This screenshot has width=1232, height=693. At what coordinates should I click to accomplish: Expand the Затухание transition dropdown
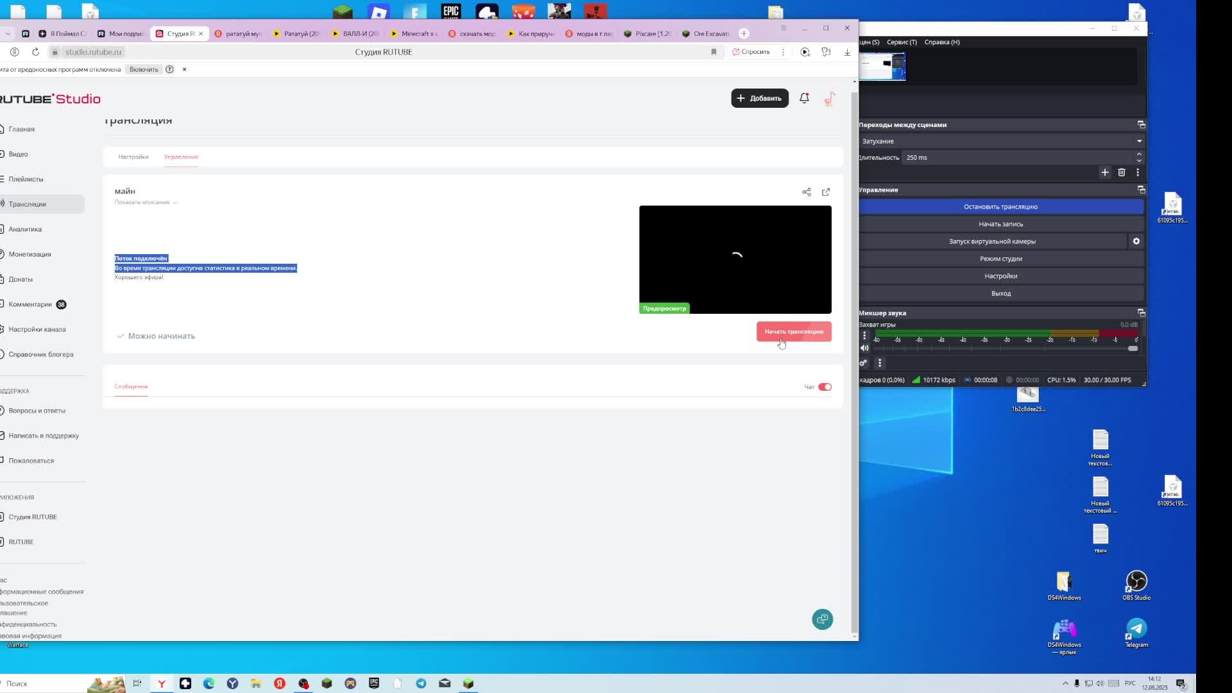(x=1139, y=141)
